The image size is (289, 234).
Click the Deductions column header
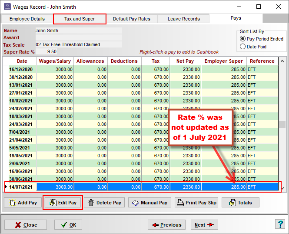[x=124, y=61]
